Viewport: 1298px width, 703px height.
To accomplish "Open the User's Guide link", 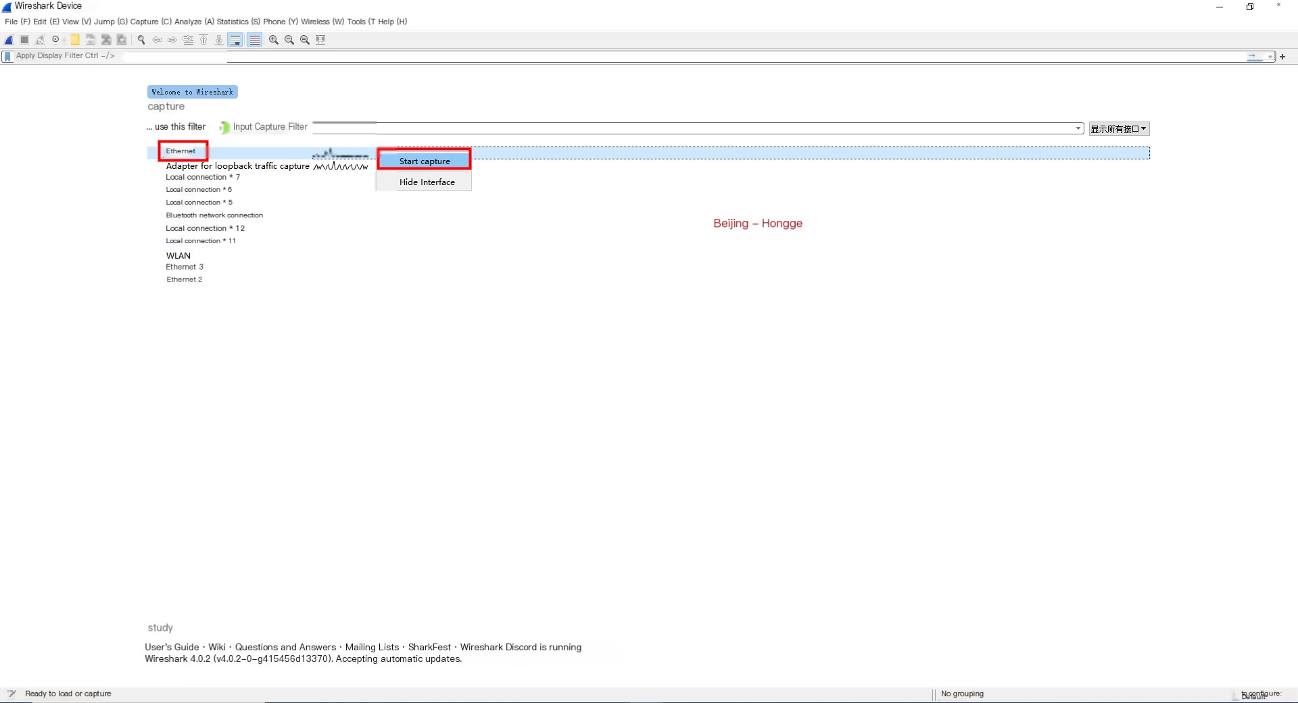I will click(172, 647).
